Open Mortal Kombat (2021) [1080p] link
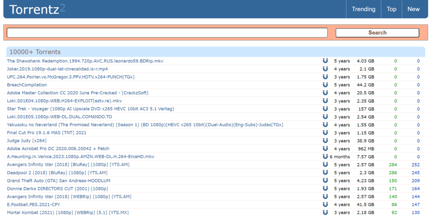 [68, 213]
